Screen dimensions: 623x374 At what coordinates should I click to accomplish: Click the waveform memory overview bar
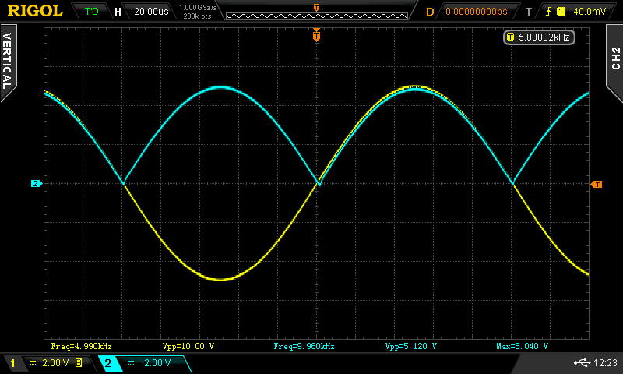tap(316, 12)
